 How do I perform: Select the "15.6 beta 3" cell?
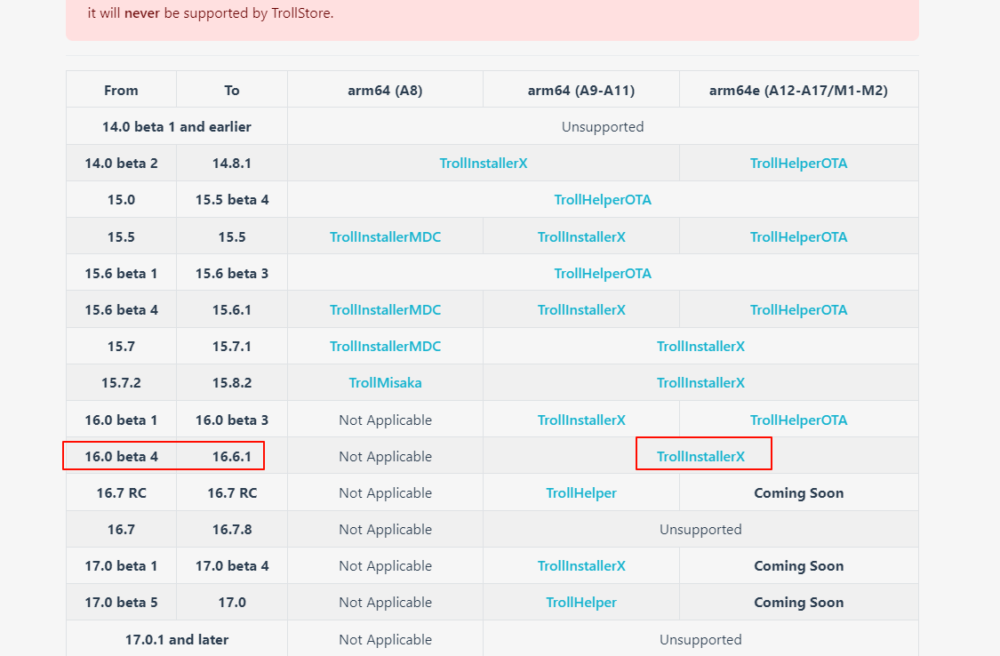[232, 274]
